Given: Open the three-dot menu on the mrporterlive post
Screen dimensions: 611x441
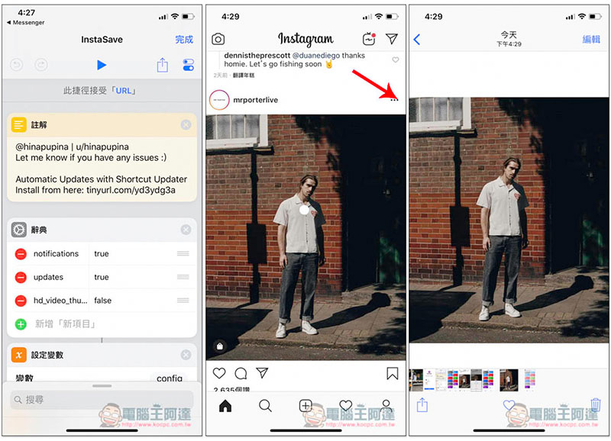Looking at the screenshot, I should tap(394, 100).
